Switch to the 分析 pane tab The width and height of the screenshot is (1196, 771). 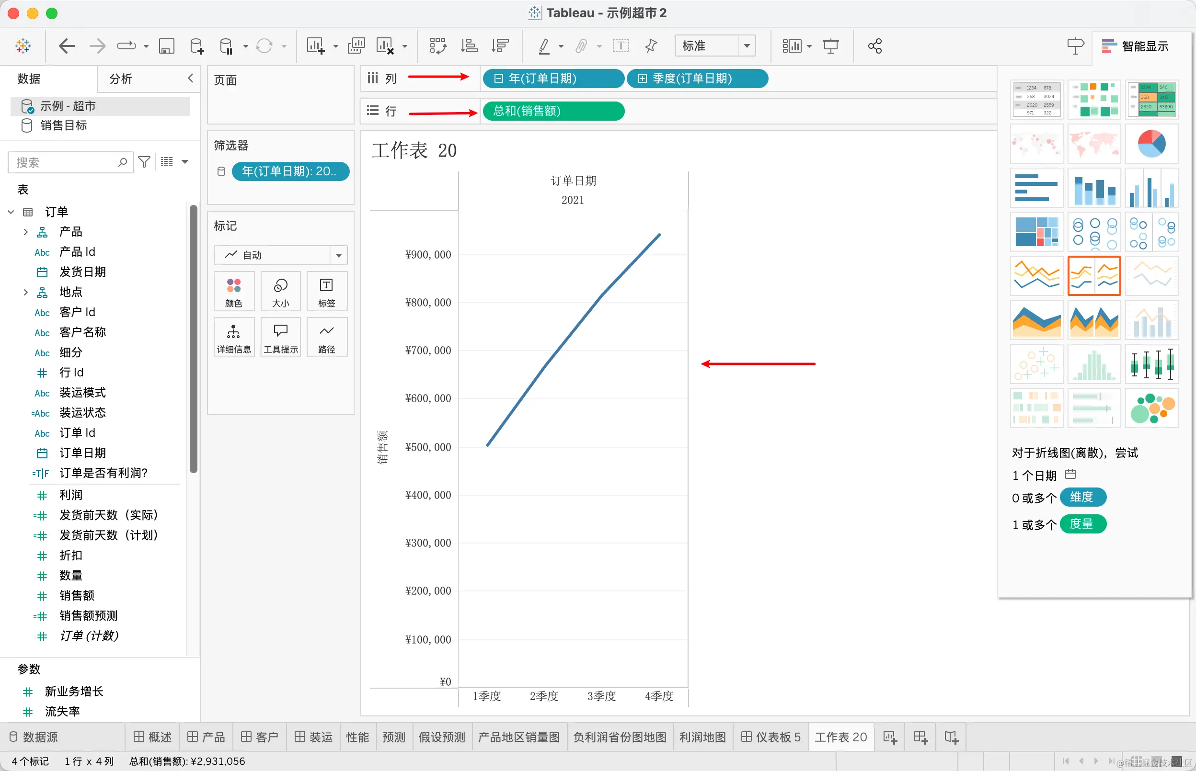[121, 79]
